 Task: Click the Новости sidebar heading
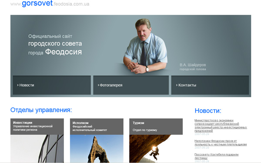(x=208, y=111)
